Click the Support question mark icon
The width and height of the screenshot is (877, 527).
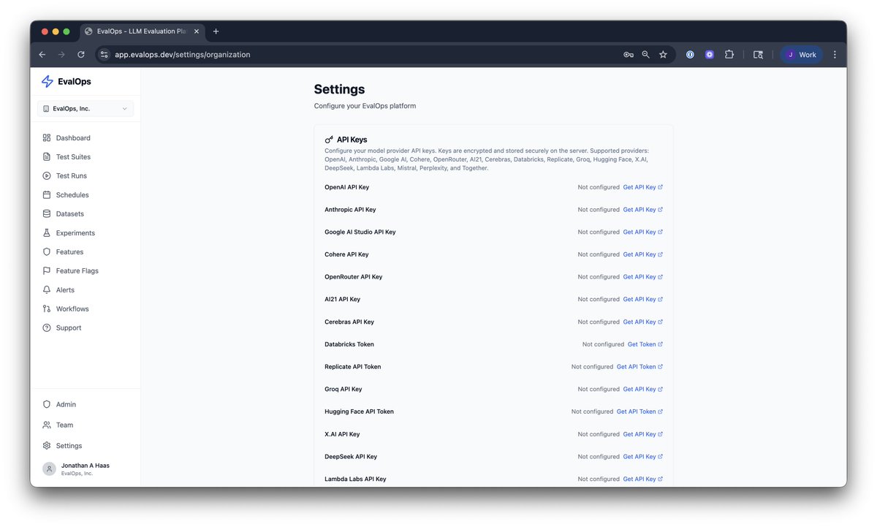point(47,328)
